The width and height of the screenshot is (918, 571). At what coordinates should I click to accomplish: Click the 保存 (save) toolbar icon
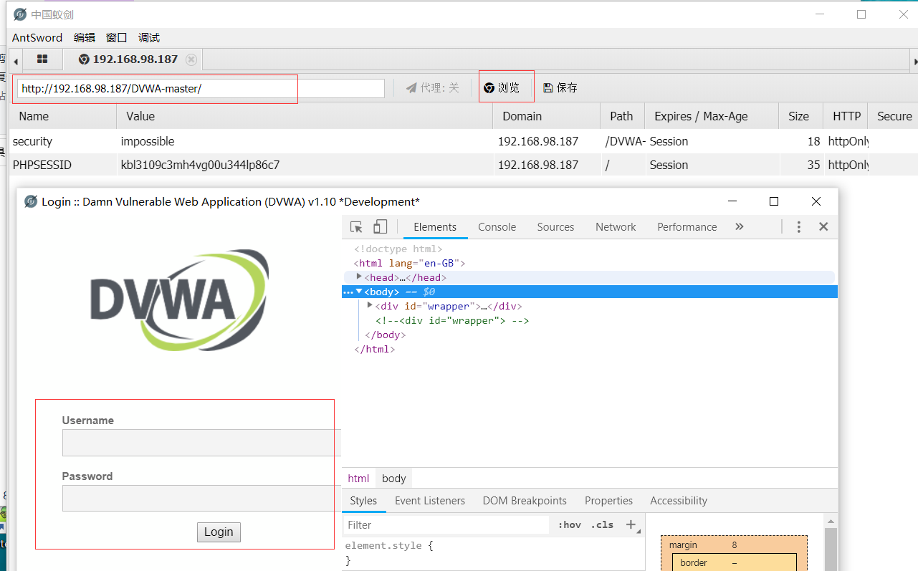point(560,86)
